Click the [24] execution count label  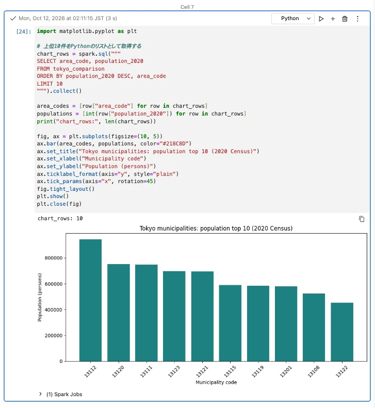click(23, 31)
